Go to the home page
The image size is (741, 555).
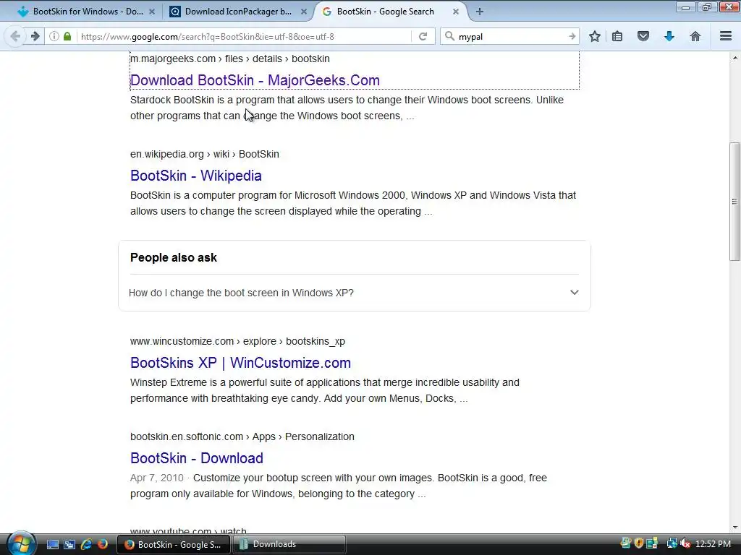pyautogui.click(x=695, y=36)
